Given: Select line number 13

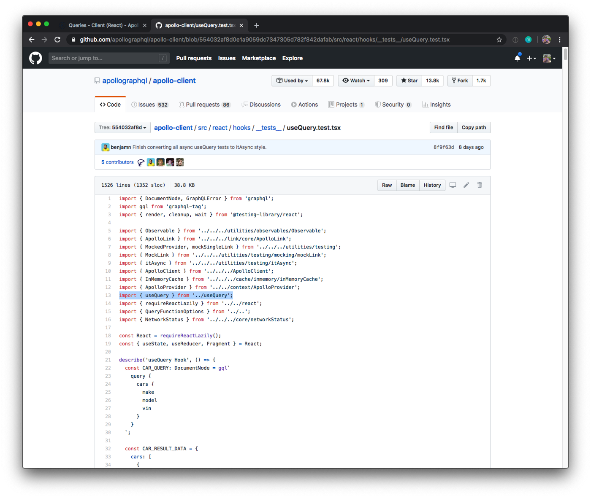Looking at the screenshot, I should click(108, 296).
